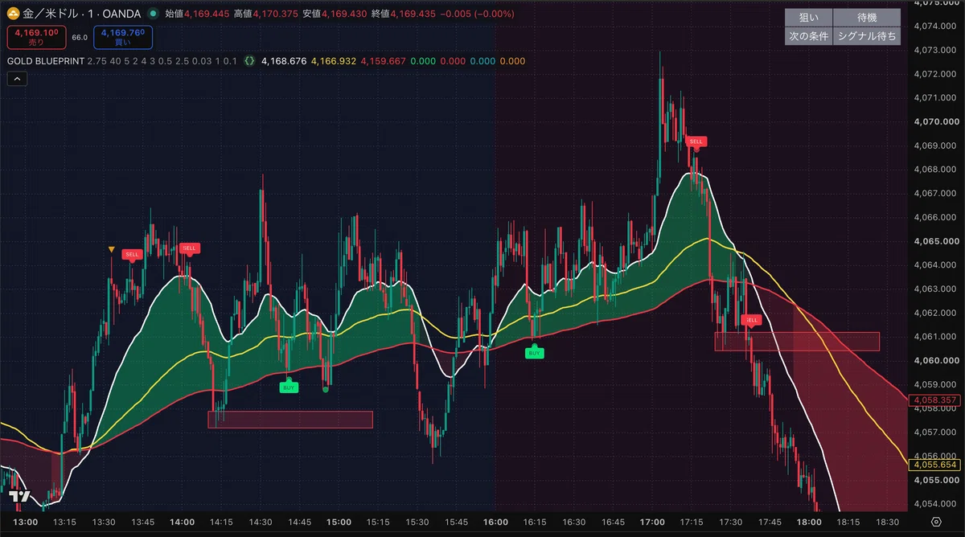Open the 金／米ドル · 1 · OANDA symbol title
The image size is (965, 537).
click(x=82, y=14)
